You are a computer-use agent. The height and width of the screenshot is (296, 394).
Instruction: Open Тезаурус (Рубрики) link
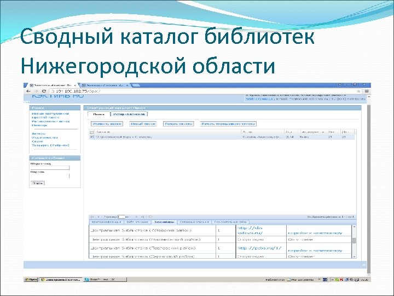click(x=50, y=145)
